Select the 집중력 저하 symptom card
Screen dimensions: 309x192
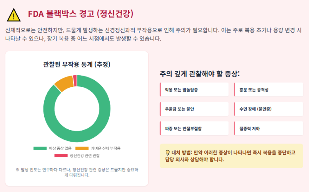coord(269,128)
